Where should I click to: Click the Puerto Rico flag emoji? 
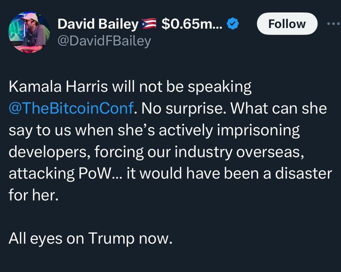tap(149, 24)
